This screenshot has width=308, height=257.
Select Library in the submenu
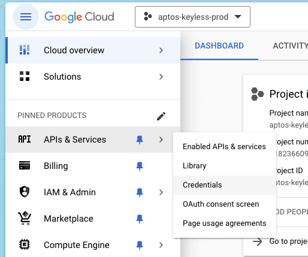coord(225,166)
